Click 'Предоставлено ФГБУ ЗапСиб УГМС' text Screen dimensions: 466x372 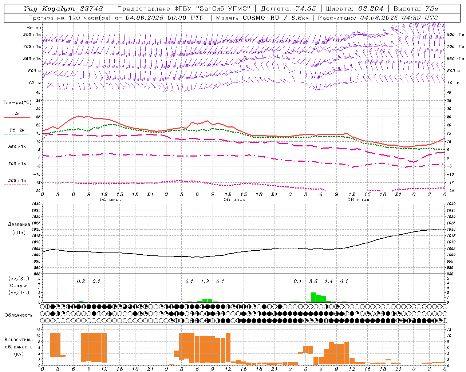pos(184,9)
